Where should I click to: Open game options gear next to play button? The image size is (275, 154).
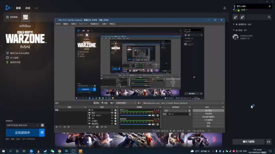coord(42,132)
